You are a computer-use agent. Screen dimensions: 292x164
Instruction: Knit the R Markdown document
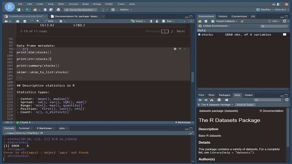click(x=49, y=21)
